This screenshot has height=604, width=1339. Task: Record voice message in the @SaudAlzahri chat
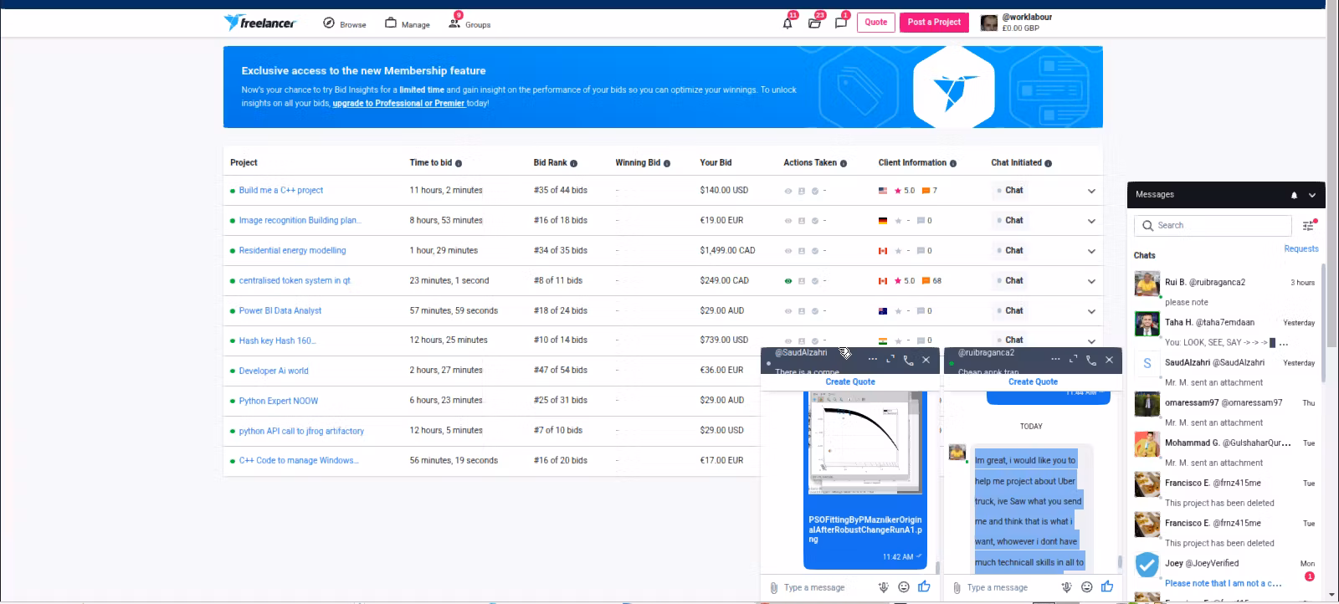[x=883, y=587]
